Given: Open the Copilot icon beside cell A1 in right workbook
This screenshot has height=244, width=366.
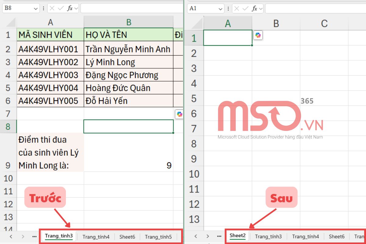Looking at the screenshot, I should tap(258, 35).
